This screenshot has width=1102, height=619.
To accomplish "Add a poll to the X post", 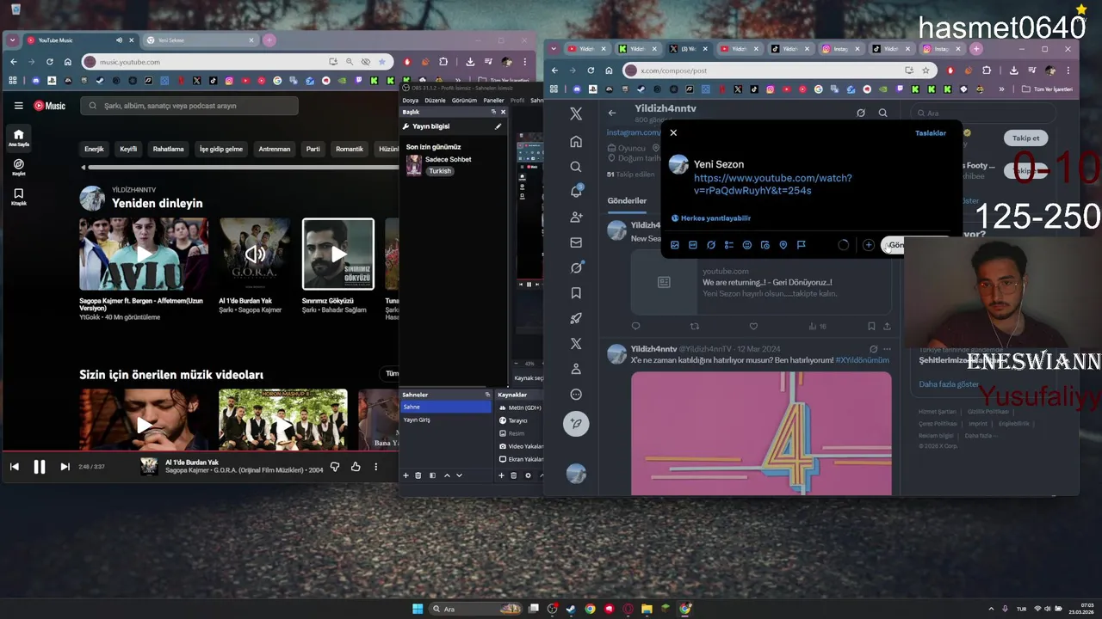I will (729, 245).
